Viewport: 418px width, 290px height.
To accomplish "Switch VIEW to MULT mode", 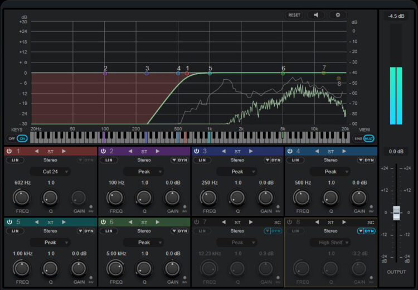I will pyautogui.click(x=368, y=138).
